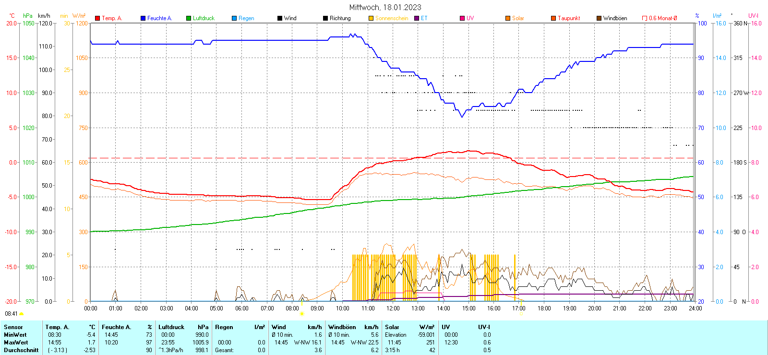Screen dimensions: 768x355
Task: Click the brown Windböen legend square
Action: pyautogui.click(x=599, y=18)
